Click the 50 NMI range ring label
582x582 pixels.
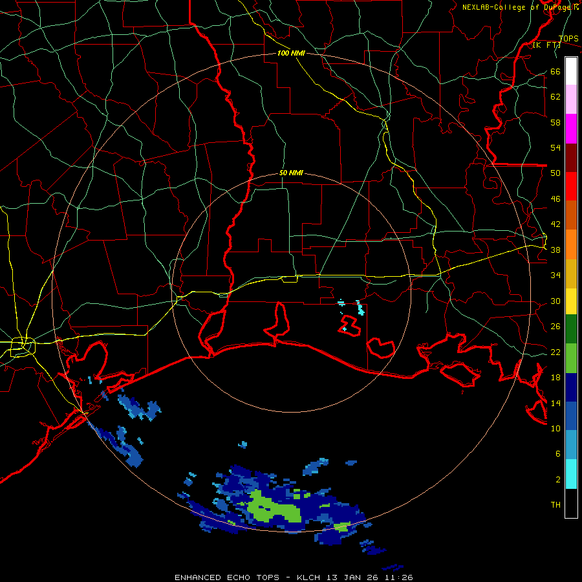(x=291, y=173)
